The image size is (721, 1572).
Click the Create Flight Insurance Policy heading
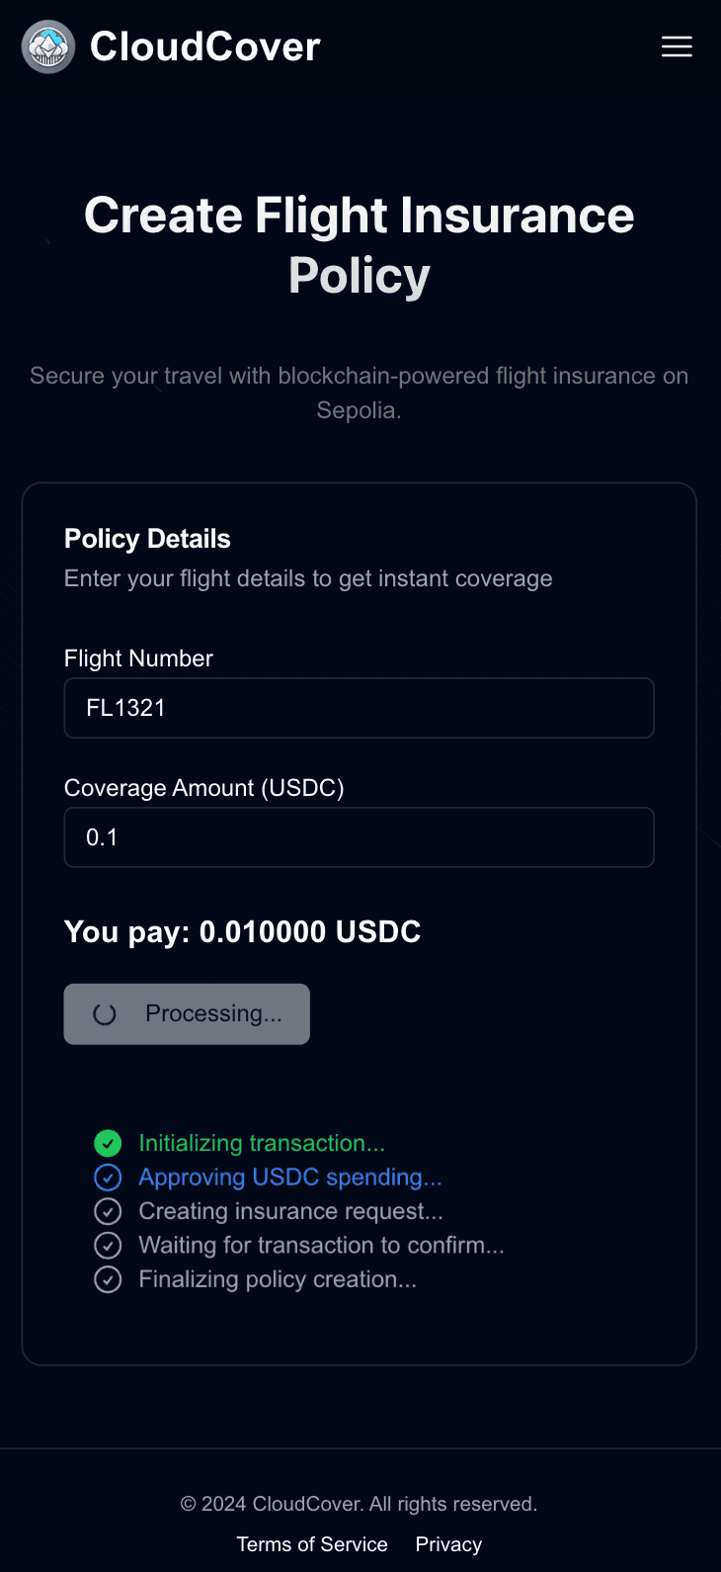360,245
